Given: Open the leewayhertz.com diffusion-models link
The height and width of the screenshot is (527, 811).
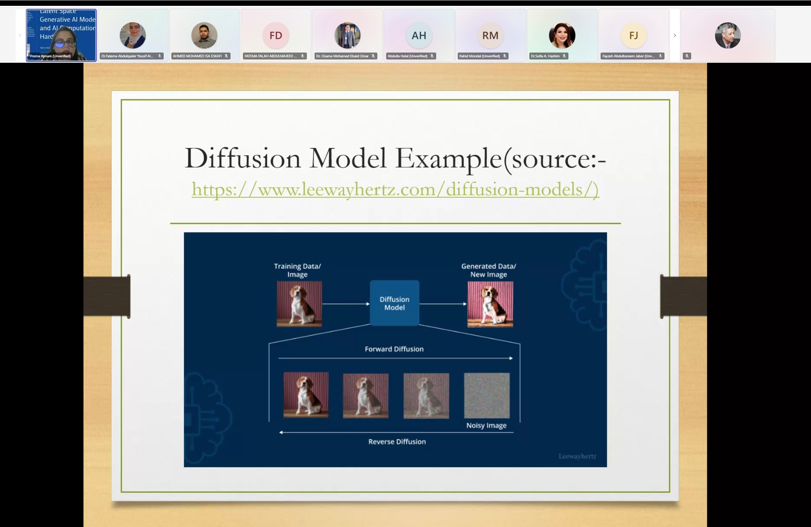Looking at the screenshot, I should click(395, 189).
